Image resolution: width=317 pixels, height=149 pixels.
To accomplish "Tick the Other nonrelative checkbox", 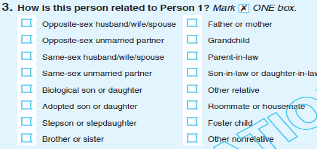I will click(192, 138).
